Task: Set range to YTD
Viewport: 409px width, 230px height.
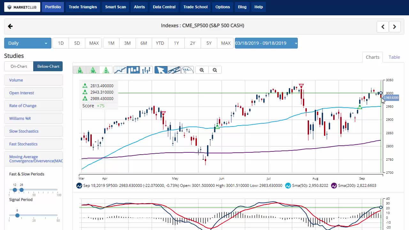Action: tap(160, 43)
